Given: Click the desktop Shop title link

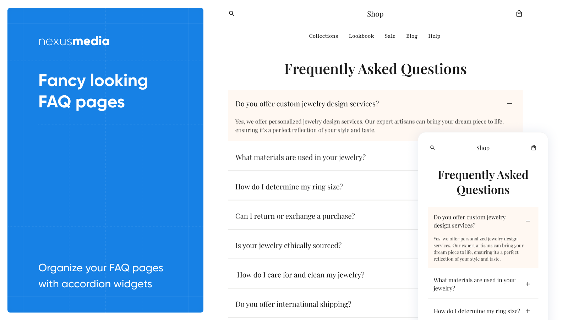Looking at the screenshot, I should (375, 14).
